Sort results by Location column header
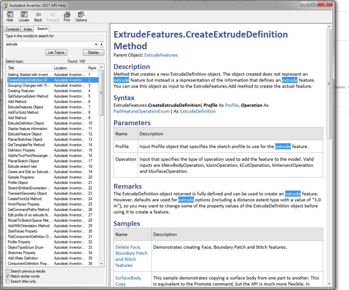Image resolution: width=349 pixels, height=290 pixels. coord(69,68)
